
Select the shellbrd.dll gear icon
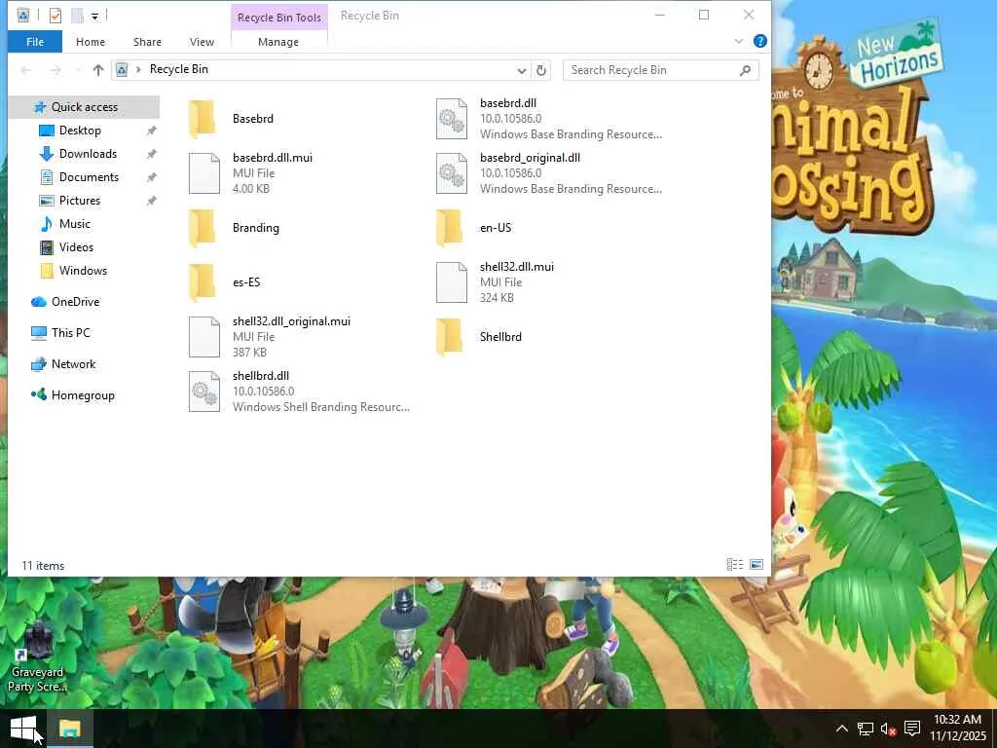[x=204, y=392]
